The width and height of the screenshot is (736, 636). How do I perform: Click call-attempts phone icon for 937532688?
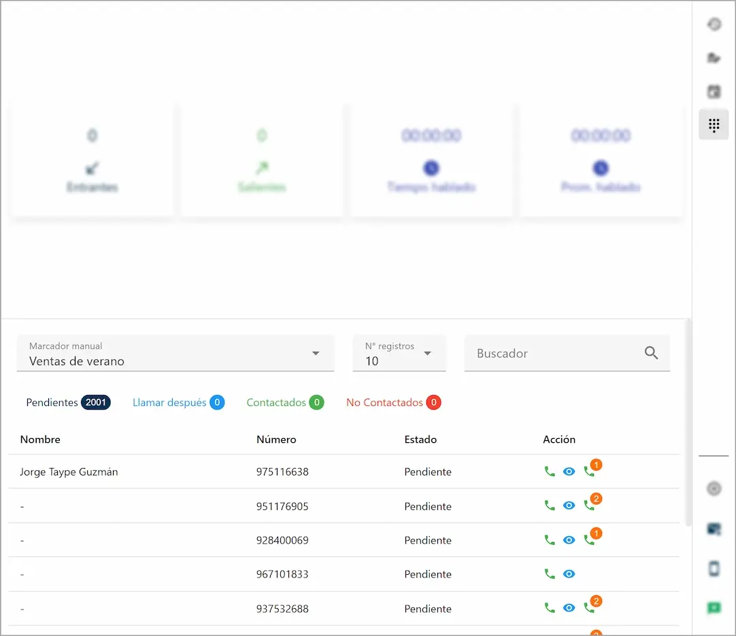tap(589, 608)
